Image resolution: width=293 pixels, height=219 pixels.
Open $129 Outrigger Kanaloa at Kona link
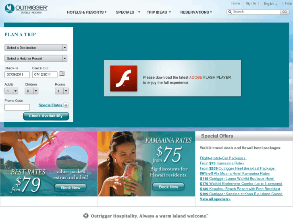[241, 194]
